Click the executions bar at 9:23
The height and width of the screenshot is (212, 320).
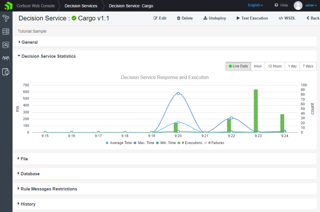tap(256, 111)
